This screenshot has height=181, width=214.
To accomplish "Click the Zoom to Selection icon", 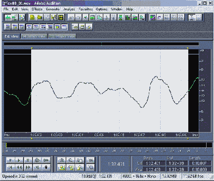I will tap(62, 167).
